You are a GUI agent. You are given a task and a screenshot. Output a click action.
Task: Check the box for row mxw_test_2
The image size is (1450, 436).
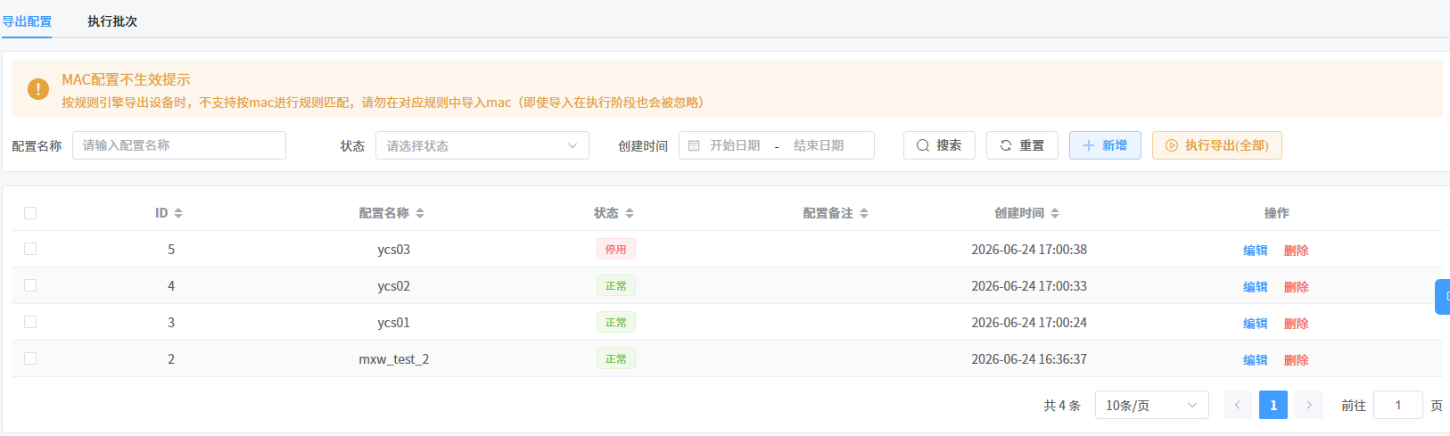click(30, 358)
